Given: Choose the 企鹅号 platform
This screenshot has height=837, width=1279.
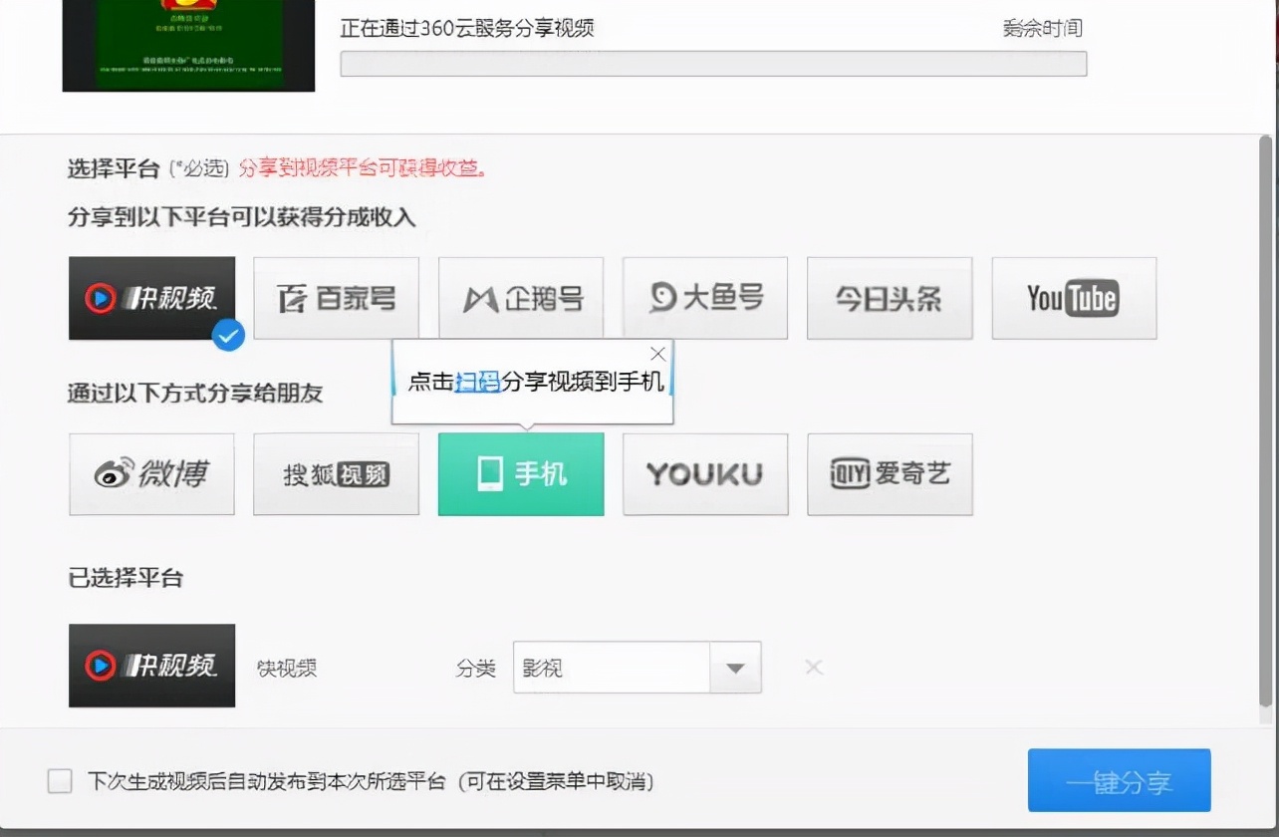Looking at the screenshot, I should (521, 298).
